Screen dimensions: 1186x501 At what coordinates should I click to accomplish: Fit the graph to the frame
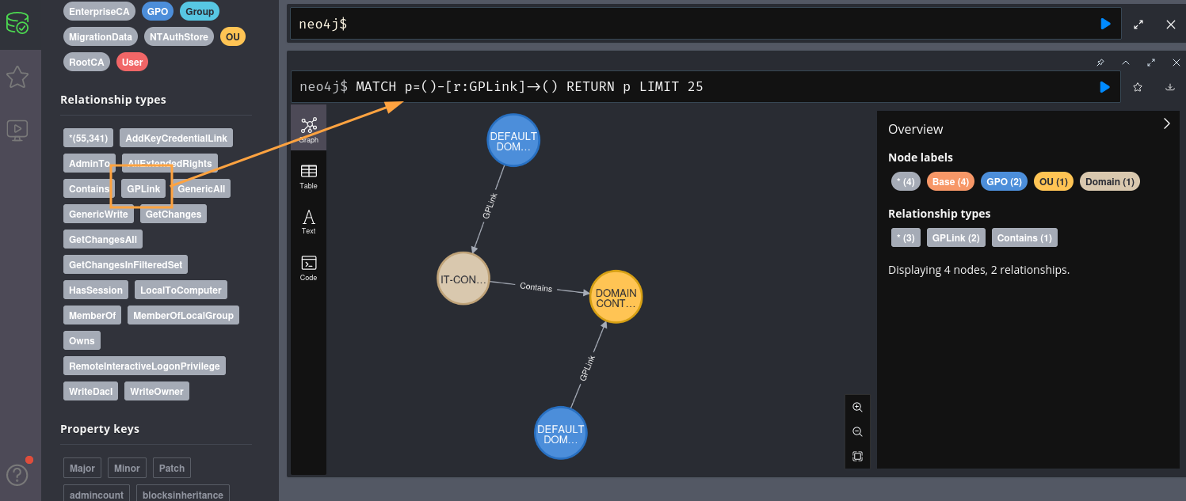coord(857,456)
